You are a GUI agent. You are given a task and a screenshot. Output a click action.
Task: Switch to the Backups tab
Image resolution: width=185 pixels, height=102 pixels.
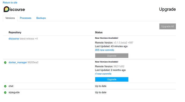(x=41, y=18)
